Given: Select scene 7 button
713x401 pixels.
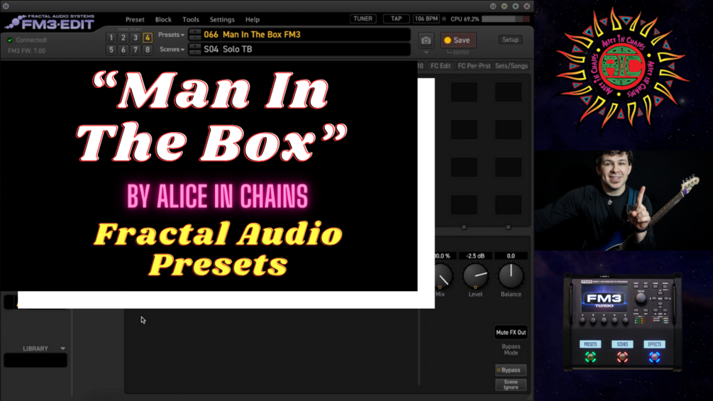Looking at the screenshot, I should pos(136,50).
